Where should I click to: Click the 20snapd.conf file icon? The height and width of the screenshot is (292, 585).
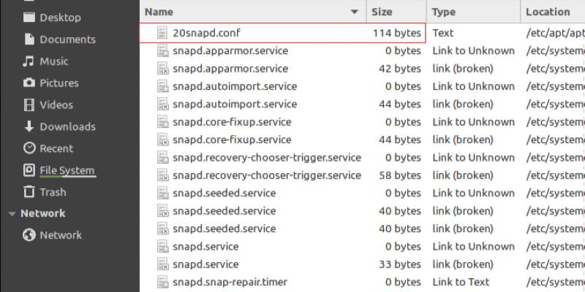coord(162,33)
